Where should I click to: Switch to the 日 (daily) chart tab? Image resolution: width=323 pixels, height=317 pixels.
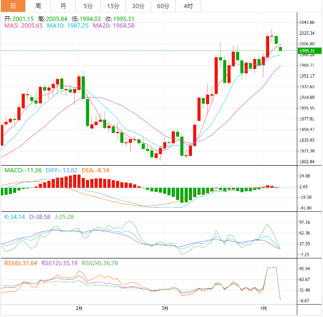coord(13,6)
